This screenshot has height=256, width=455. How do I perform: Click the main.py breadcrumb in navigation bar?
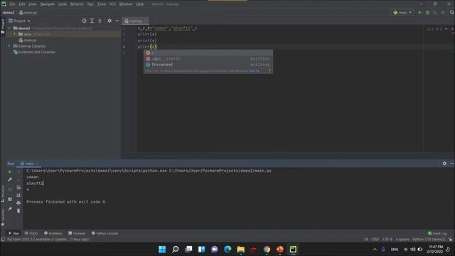tap(28, 13)
